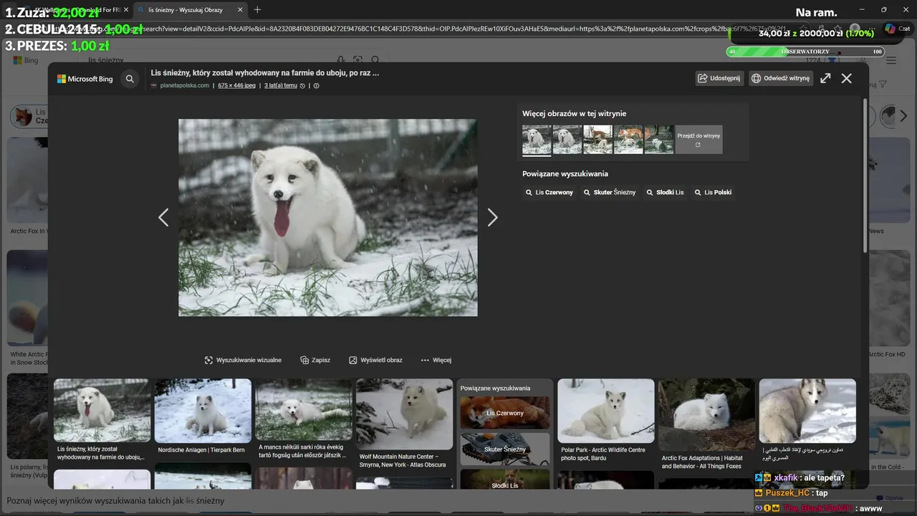Image resolution: width=917 pixels, height=516 pixels.
Task: Click the '3 lat(a) temu' date link
Action: 281,85
